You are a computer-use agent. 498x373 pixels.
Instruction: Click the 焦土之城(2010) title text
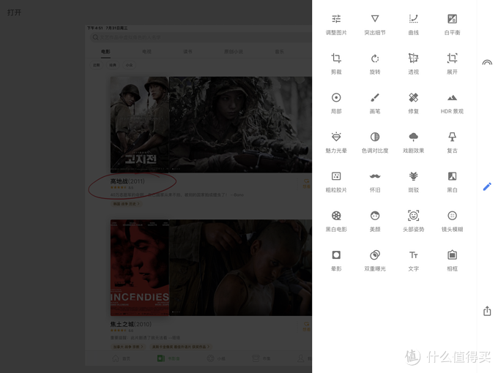(131, 324)
